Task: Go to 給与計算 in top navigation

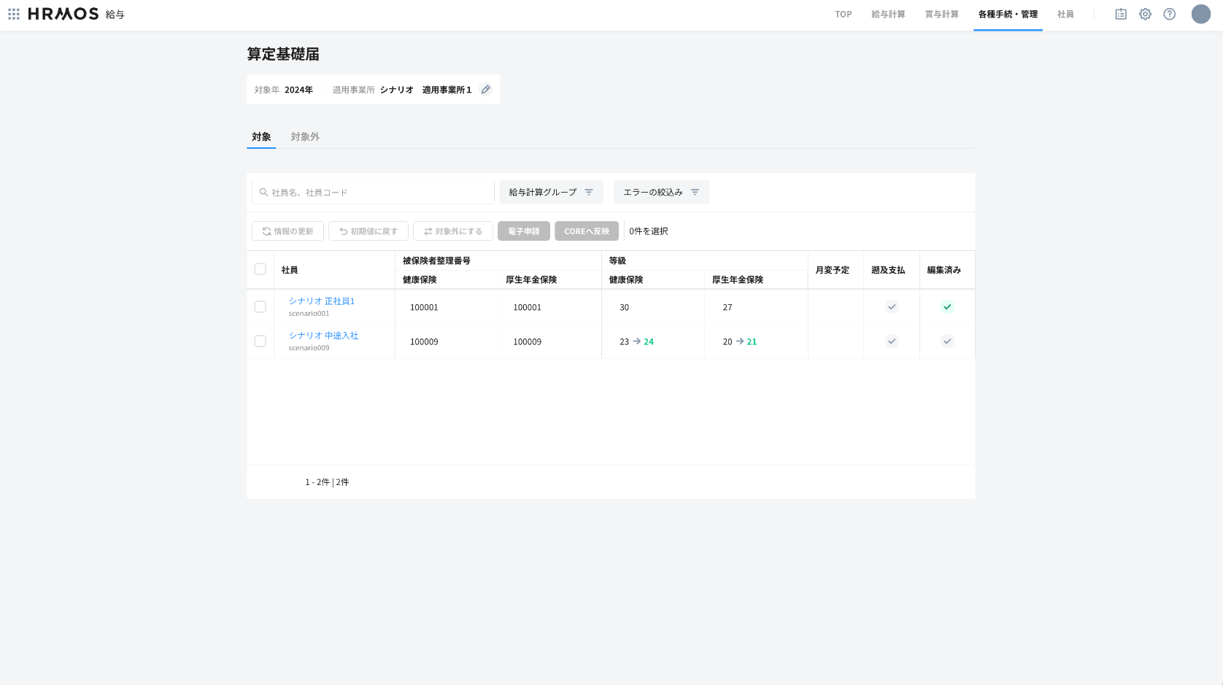Action: point(887,15)
